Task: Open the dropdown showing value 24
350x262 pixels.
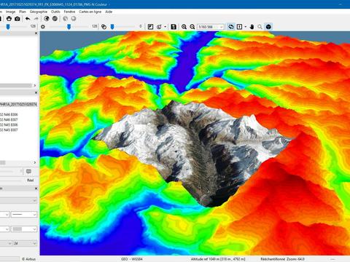Action: pos(25,243)
